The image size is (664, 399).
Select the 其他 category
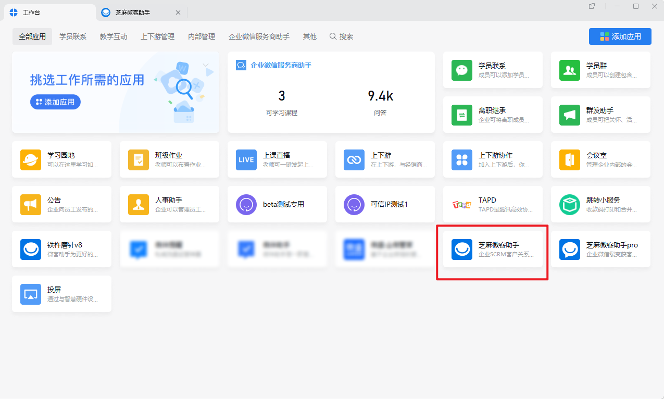tap(310, 36)
